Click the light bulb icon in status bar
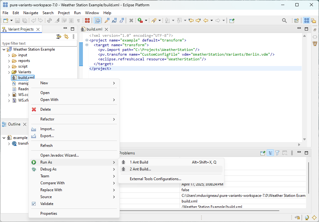The width and height of the screenshot is (319, 222). pos(307,218)
